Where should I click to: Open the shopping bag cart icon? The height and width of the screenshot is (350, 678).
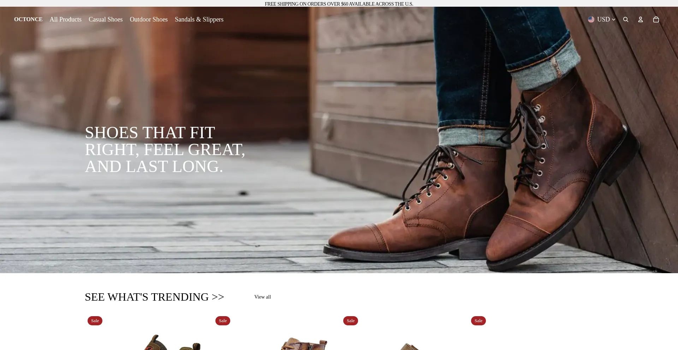tap(656, 19)
